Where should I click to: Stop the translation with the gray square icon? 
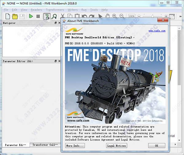38,16
